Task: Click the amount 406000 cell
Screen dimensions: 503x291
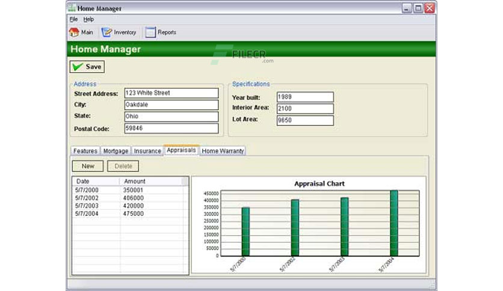Action: [133, 198]
